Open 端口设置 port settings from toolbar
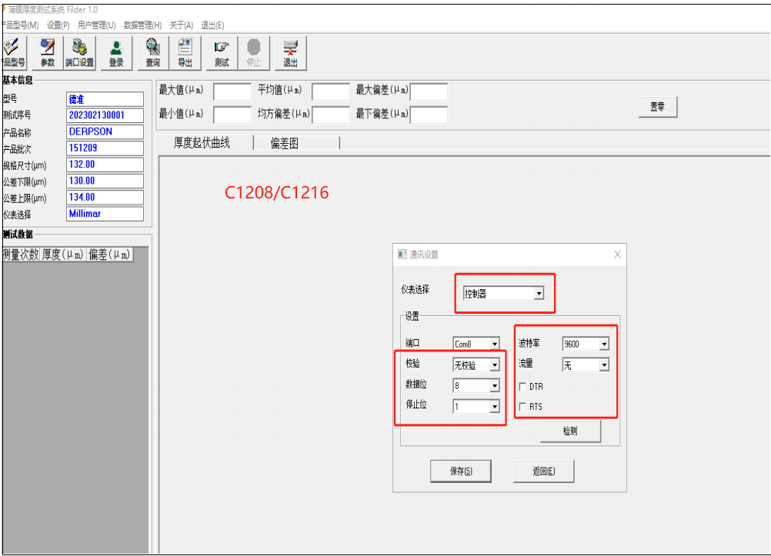Image resolution: width=771 pixels, height=556 pixels. point(79,53)
